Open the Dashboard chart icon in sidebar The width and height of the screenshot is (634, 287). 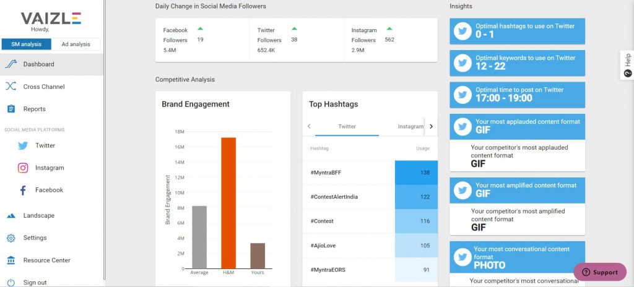click(x=11, y=64)
